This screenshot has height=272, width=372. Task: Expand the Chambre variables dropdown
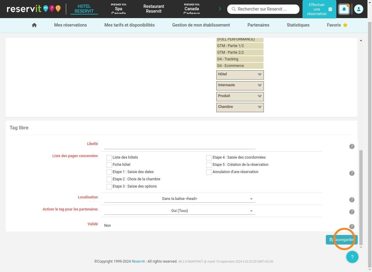pyautogui.click(x=240, y=107)
